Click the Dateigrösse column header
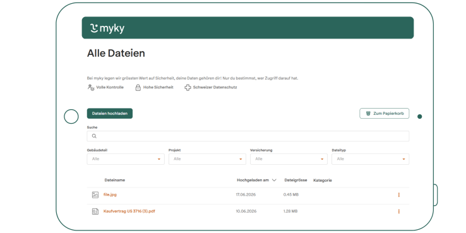The height and width of the screenshot is (233, 466). coord(296,180)
